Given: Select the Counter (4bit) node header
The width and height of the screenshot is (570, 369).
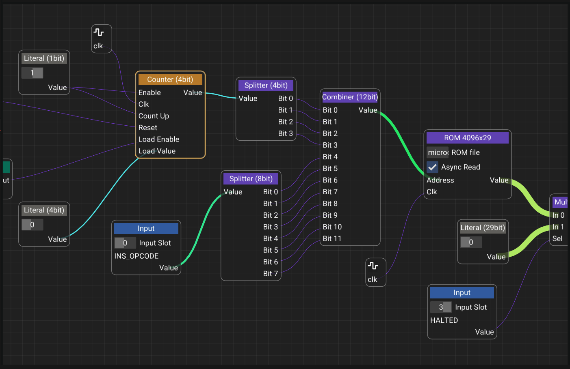Looking at the screenshot, I should [x=170, y=79].
